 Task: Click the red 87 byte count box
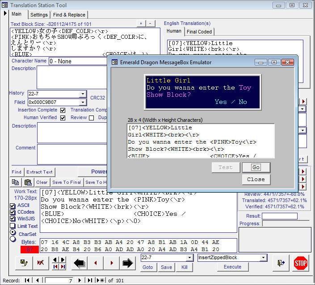point(29,249)
